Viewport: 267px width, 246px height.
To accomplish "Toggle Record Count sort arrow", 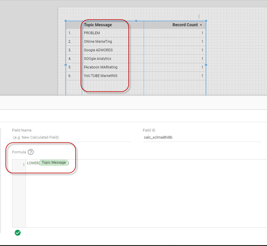I will point(201,25).
